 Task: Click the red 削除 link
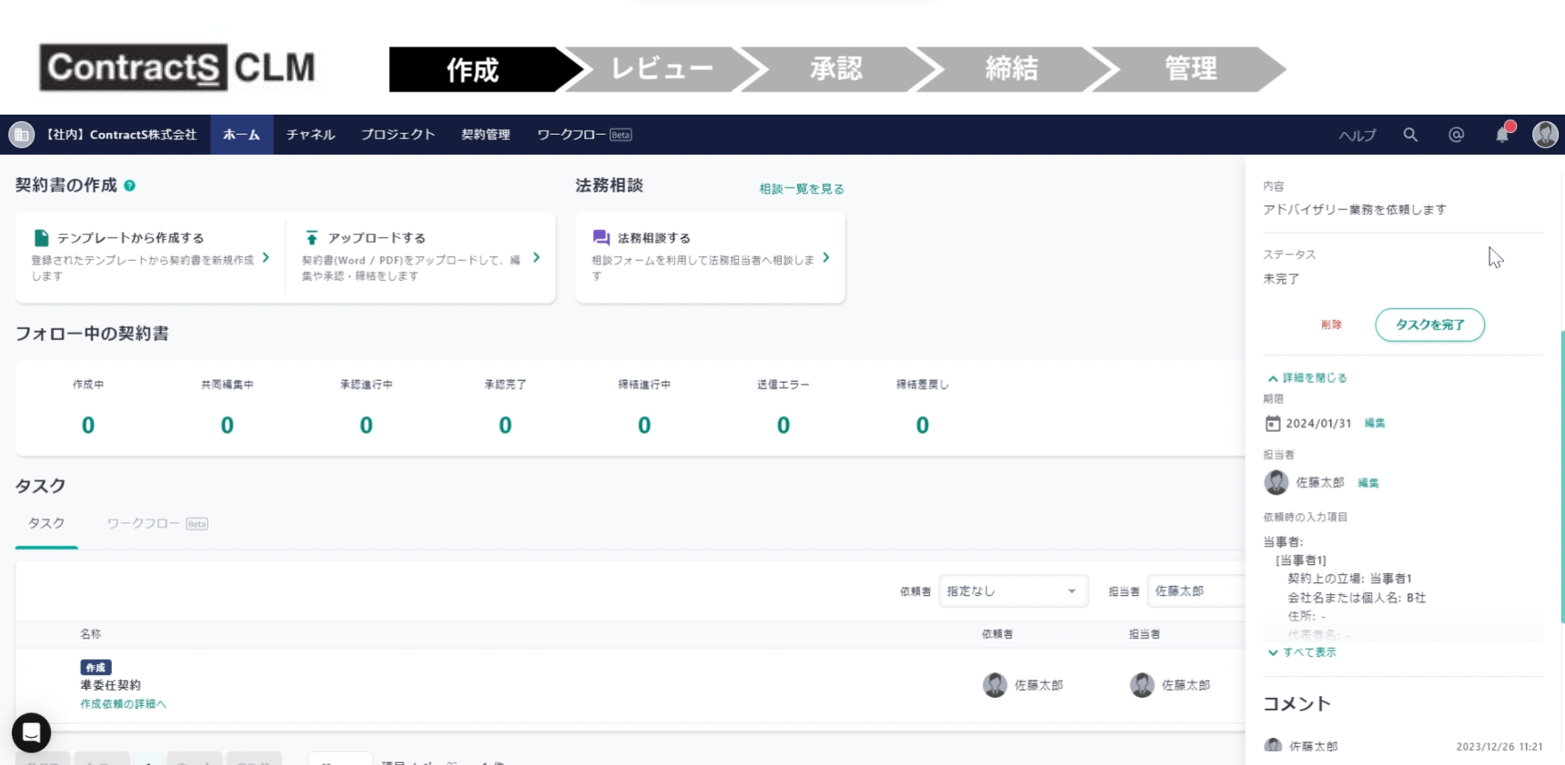1332,325
